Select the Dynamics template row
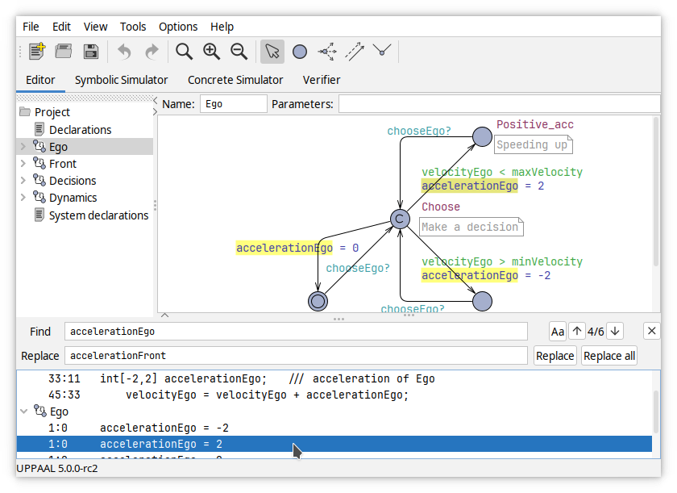The height and width of the screenshot is (493, 677). coord(73,198)
